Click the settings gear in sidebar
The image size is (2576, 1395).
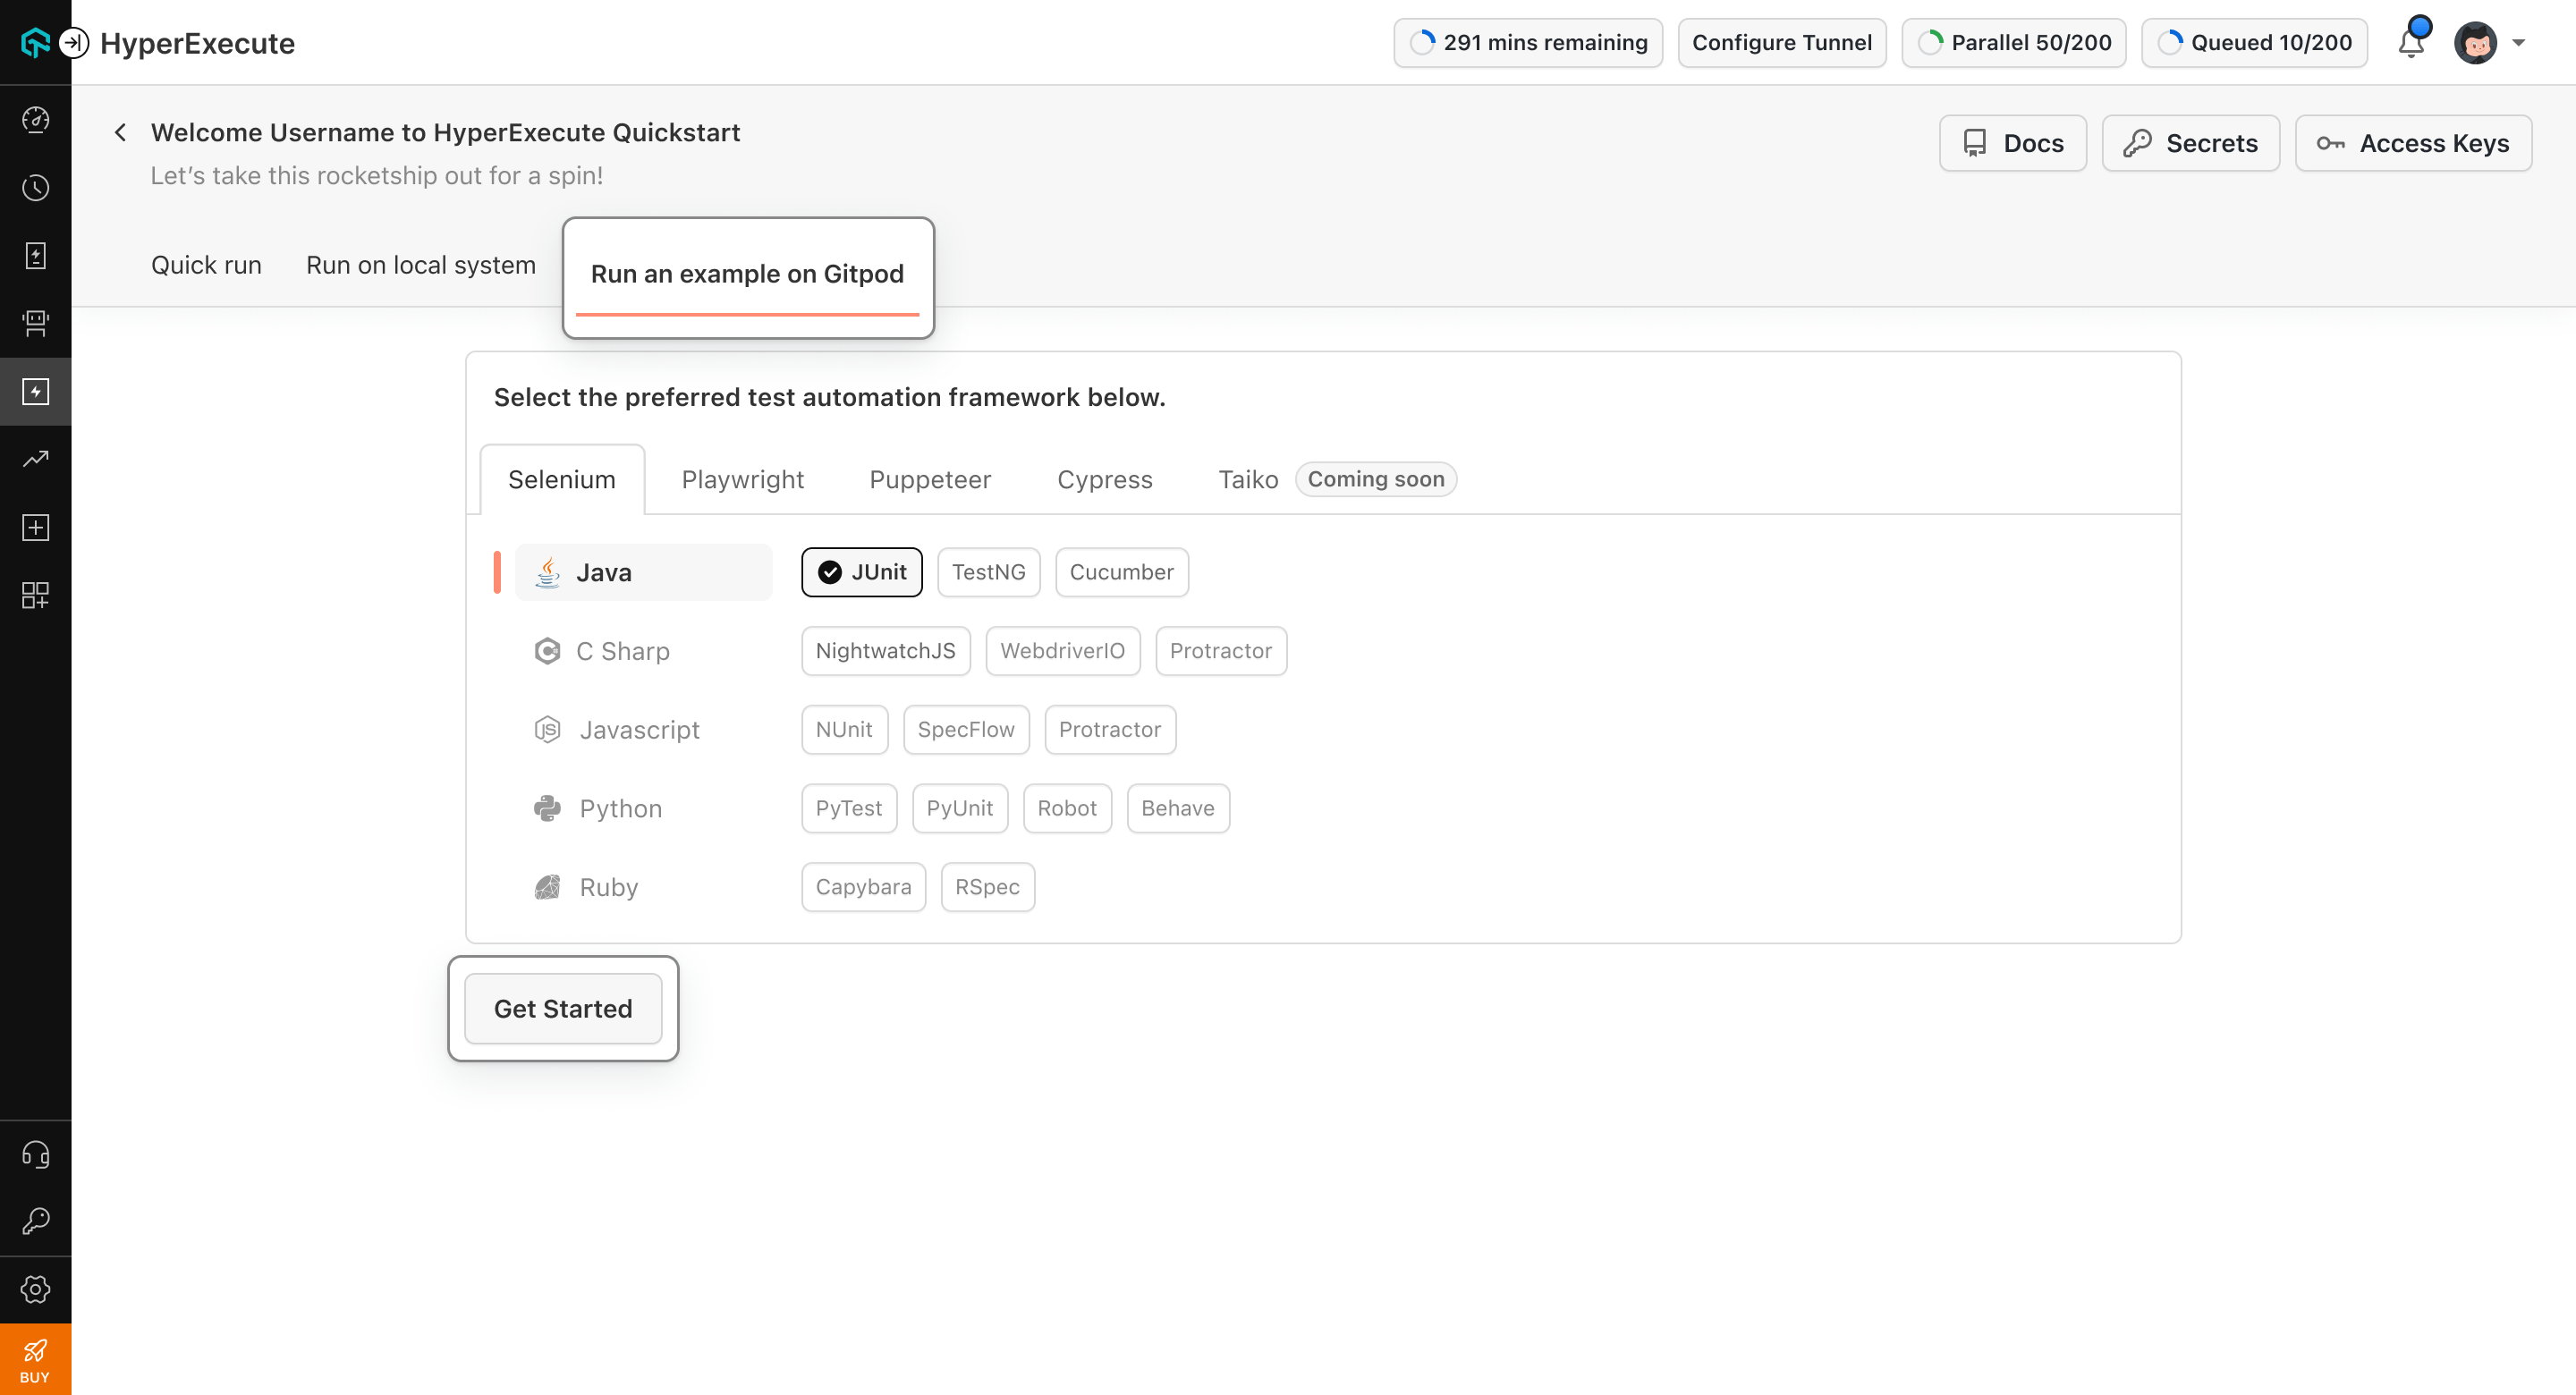click(35, 1289)
